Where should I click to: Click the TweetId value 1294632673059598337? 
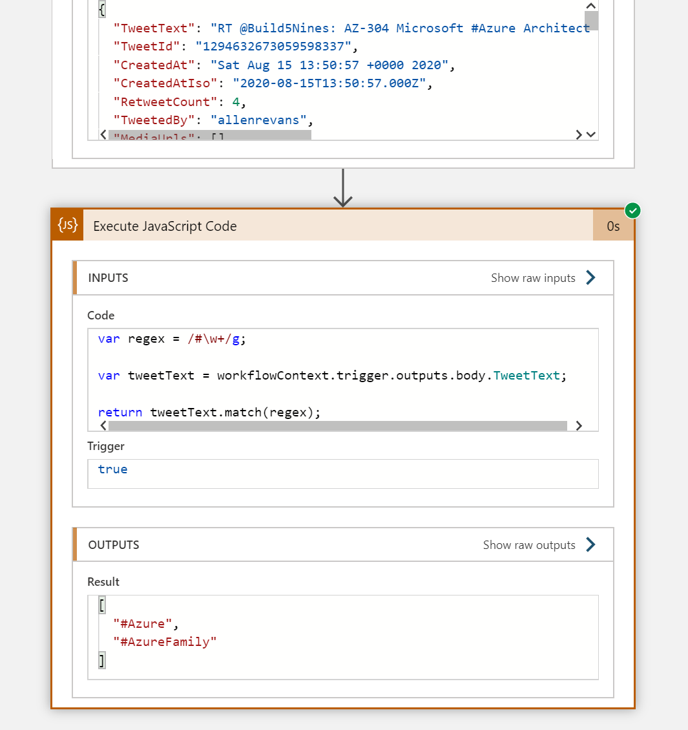(x=273, y=47)
